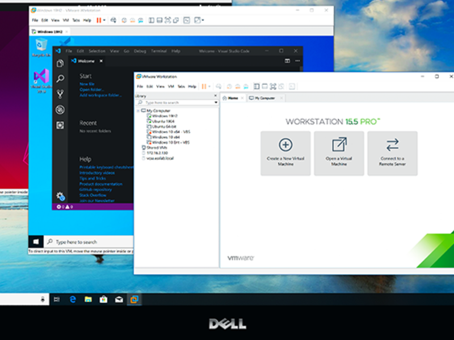Take a snapshot in Windows 19H2 window toolbar
454x340 pixels.
click(x=124, y=20)
